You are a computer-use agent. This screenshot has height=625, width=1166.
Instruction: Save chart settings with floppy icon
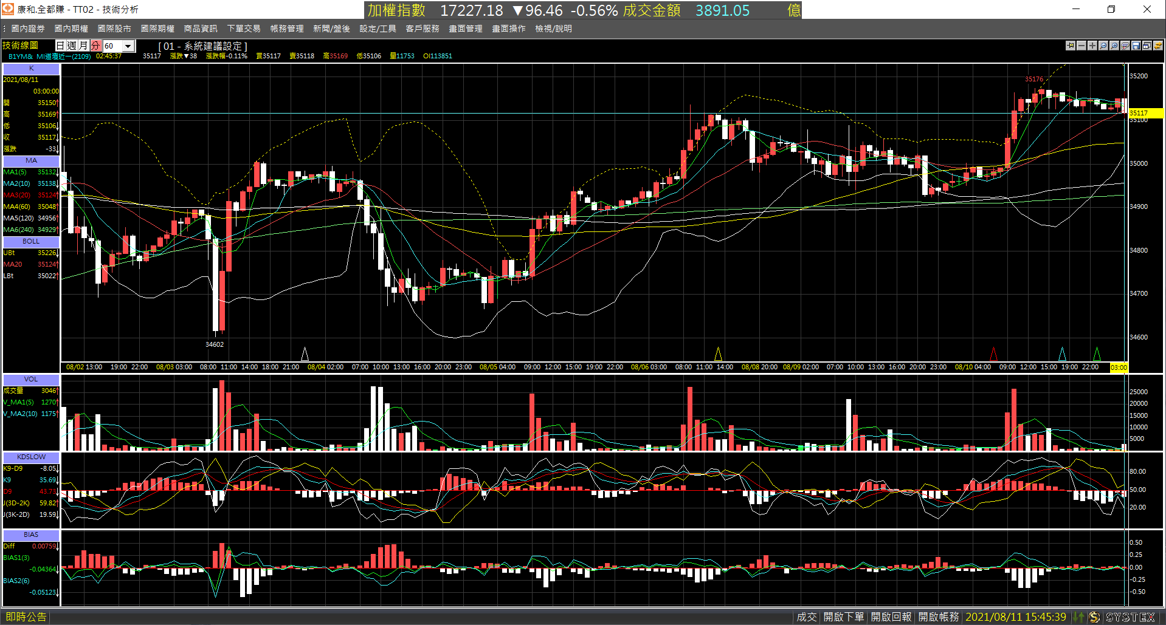coord(1136,46)
